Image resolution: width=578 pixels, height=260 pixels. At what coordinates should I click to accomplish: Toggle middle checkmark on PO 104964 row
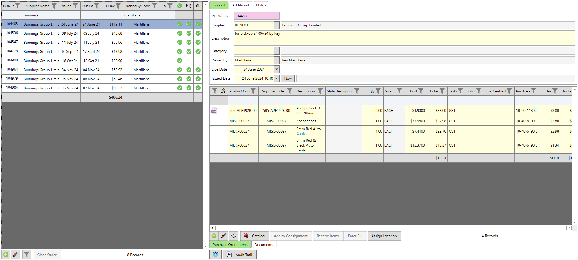coord(189,70)
